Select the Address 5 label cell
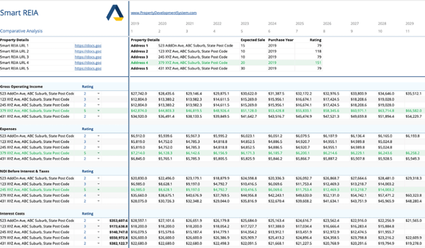This screenshot has height=248, width=425. click(139, 68)
